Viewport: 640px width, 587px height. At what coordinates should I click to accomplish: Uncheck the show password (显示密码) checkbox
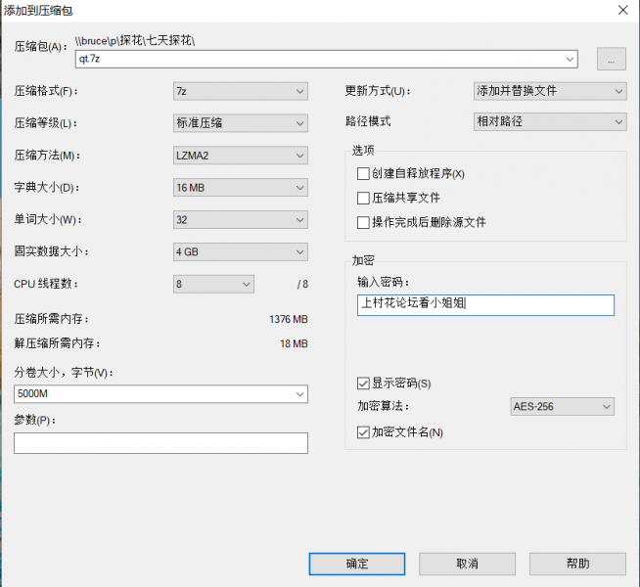(x=364, y=383)
